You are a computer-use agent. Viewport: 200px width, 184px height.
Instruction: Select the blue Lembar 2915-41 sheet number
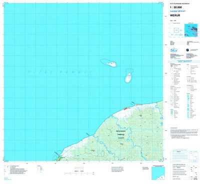click(x=177, y=11)
